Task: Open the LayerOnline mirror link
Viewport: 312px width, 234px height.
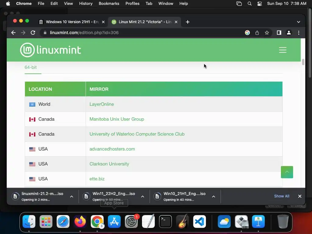Action: pyautogui.click(x=102, y=104)
